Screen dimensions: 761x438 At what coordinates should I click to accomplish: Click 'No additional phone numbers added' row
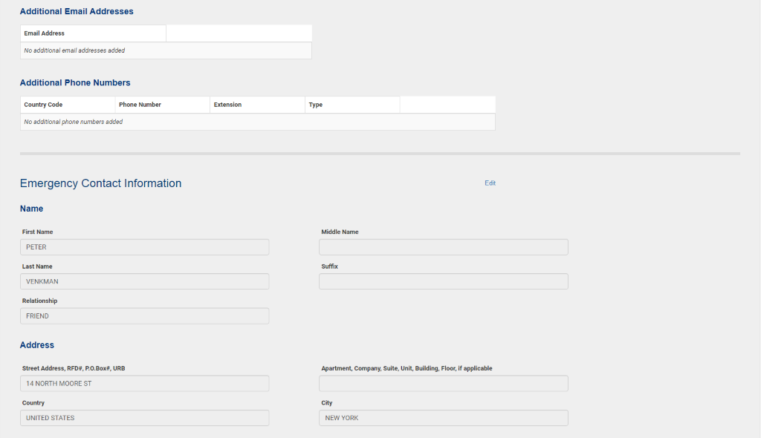click(258, 122)
